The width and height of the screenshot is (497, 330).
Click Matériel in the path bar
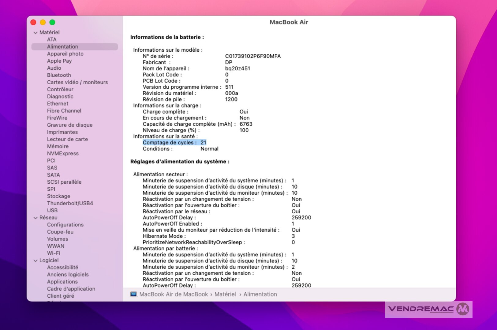[225, 294]
